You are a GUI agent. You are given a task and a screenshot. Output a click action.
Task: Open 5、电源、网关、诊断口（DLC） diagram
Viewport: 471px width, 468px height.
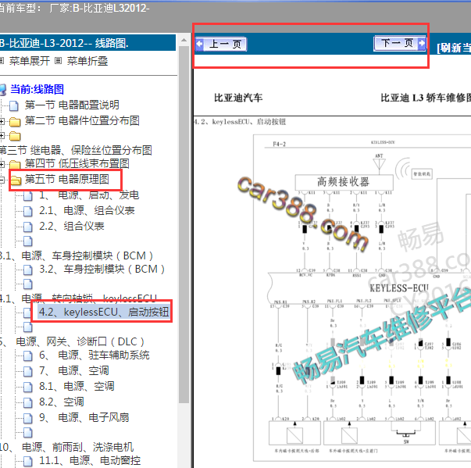tap(73, 341)
